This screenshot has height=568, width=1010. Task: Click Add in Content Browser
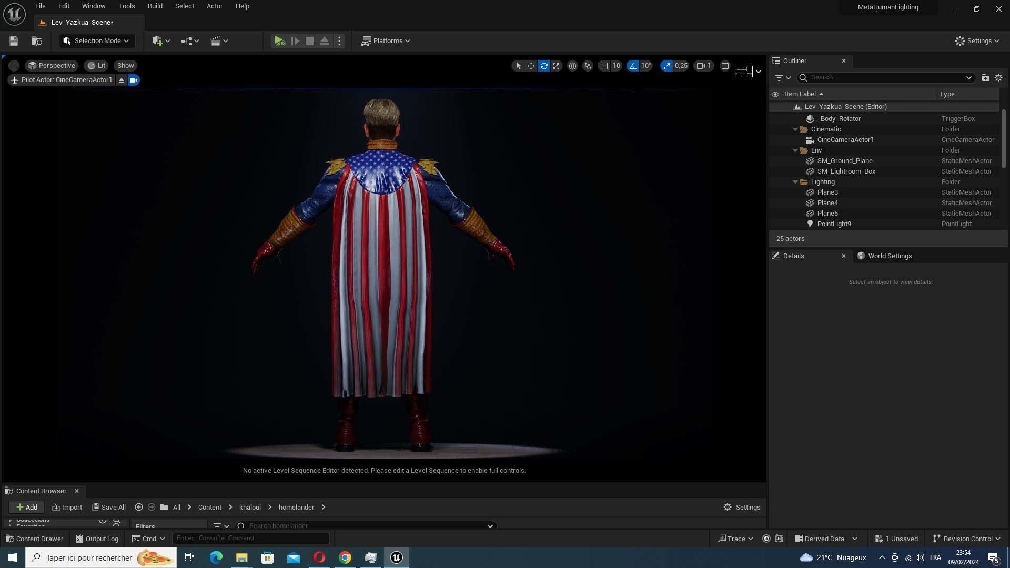27,508
